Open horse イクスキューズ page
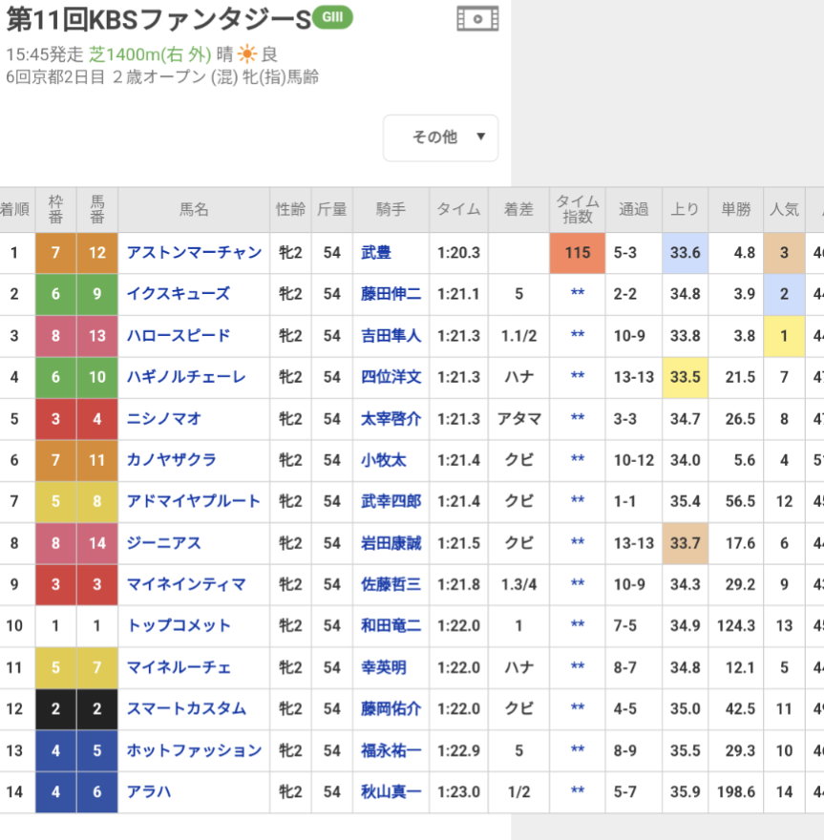 click(x=178, y=294)
